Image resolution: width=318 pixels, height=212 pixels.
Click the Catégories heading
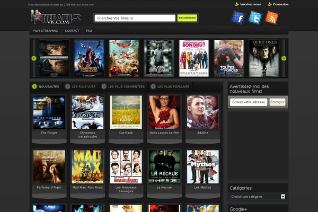tap(241, 188)
